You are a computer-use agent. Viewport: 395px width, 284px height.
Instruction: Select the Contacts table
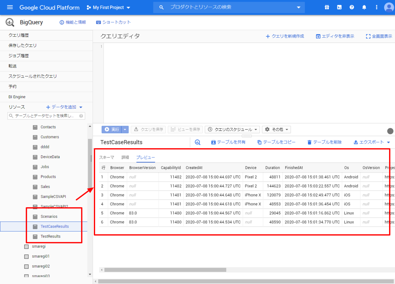click(48, 127)
